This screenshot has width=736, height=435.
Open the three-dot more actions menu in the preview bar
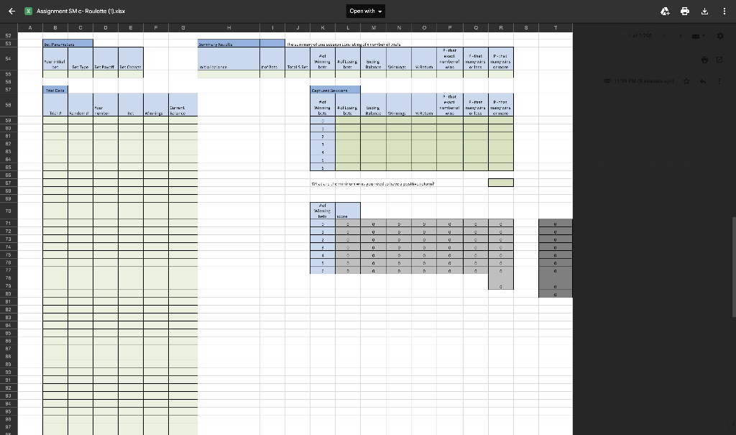(724, 11)
